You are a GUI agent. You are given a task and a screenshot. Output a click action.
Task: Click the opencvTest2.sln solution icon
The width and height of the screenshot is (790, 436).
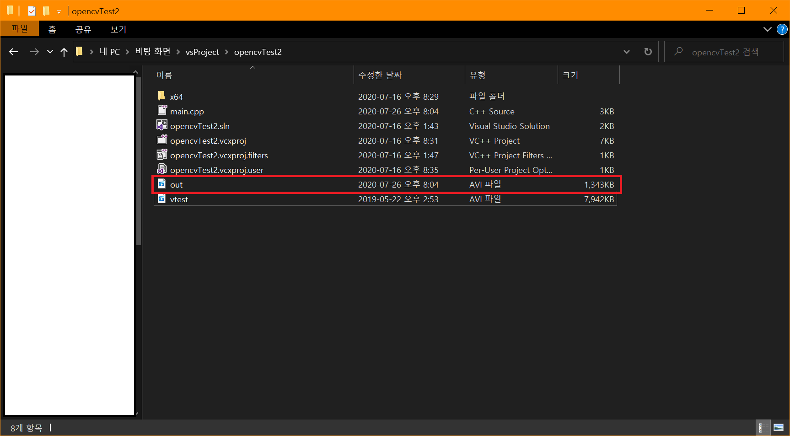[x=162, y=125]
